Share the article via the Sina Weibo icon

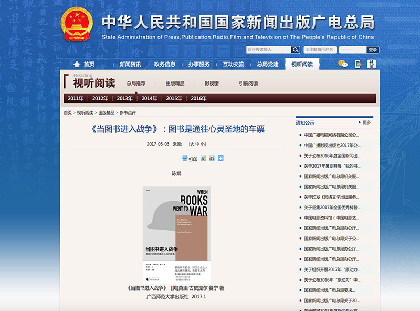point(212,159)
